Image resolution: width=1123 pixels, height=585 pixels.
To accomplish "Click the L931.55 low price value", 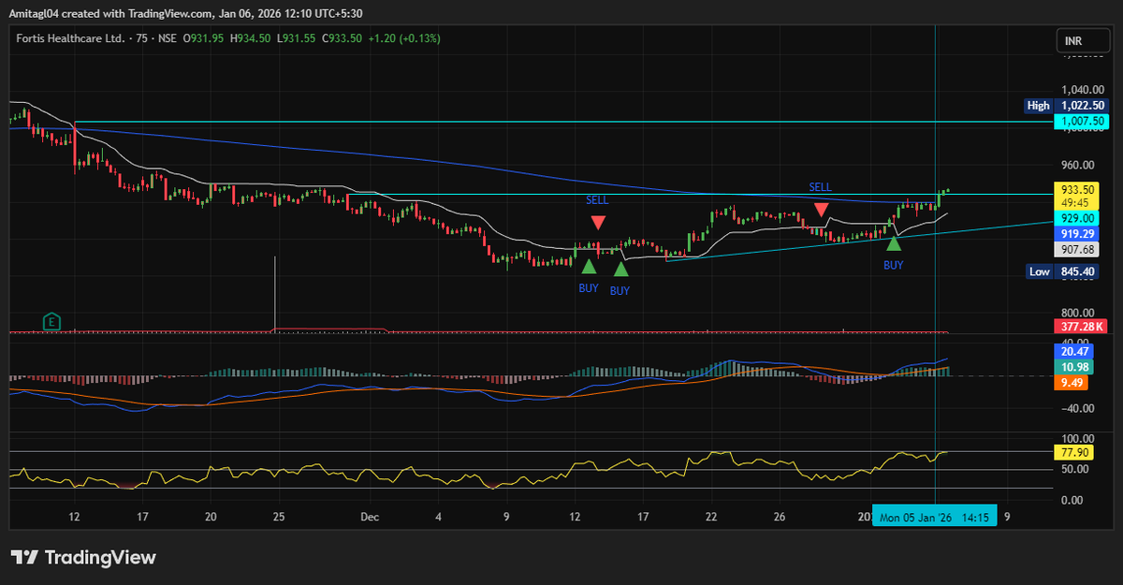I will pyautogui.click(x=297, y=38).
